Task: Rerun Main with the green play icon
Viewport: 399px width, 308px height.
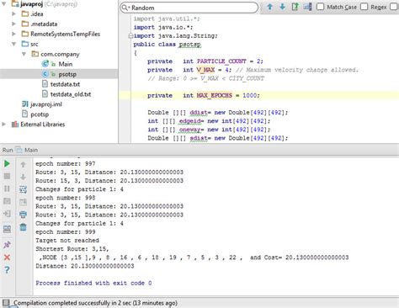Action: point(7,164)
